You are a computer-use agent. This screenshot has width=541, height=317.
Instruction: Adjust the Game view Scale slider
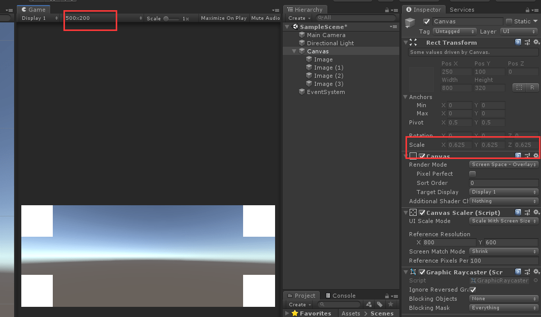click(x=171, y=19)
